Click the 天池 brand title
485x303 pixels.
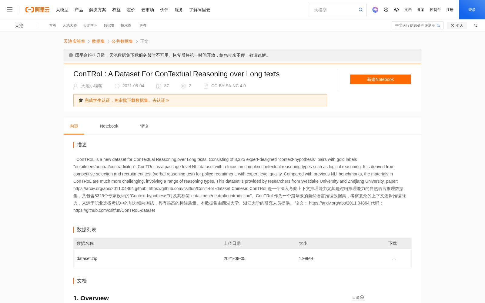19,25
